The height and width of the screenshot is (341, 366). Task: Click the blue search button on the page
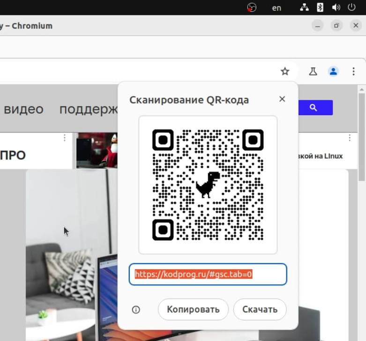click(315, 108)
